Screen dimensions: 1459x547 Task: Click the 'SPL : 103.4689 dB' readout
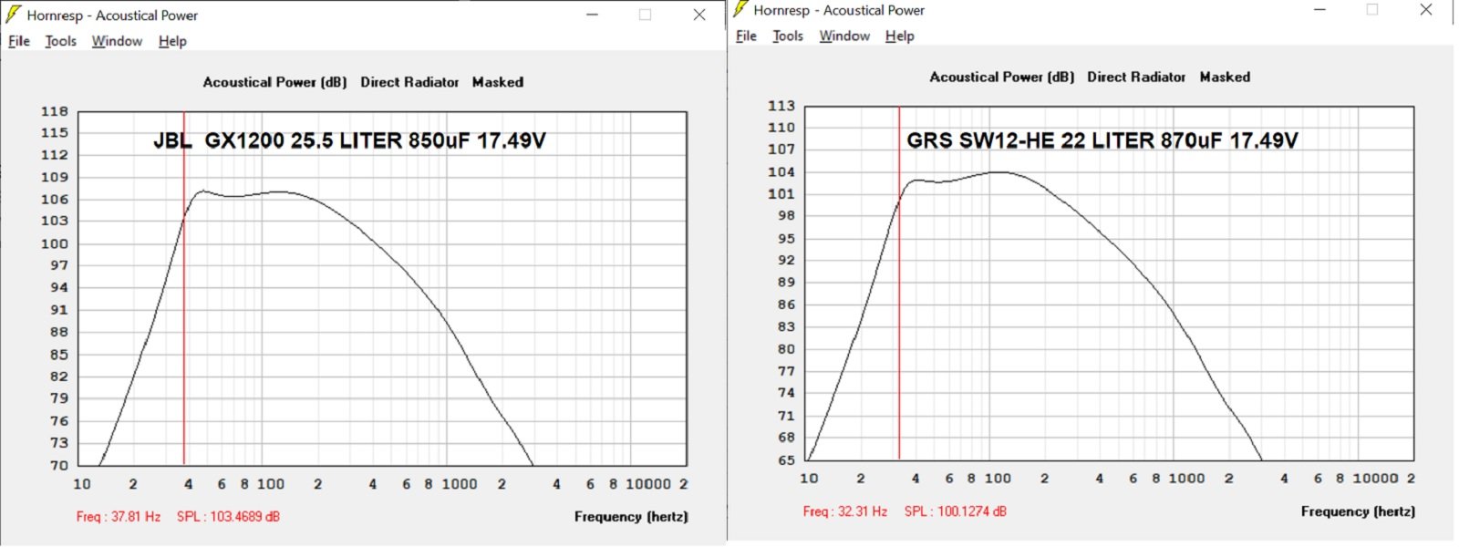(x=228, y=517)
